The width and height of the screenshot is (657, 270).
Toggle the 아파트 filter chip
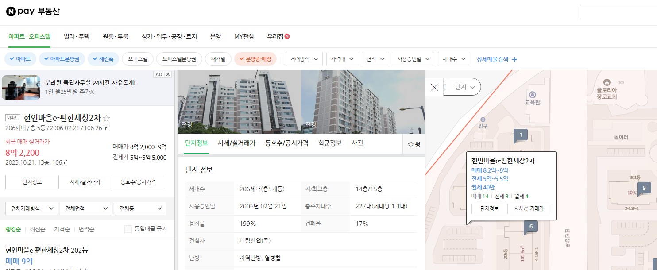20,59
